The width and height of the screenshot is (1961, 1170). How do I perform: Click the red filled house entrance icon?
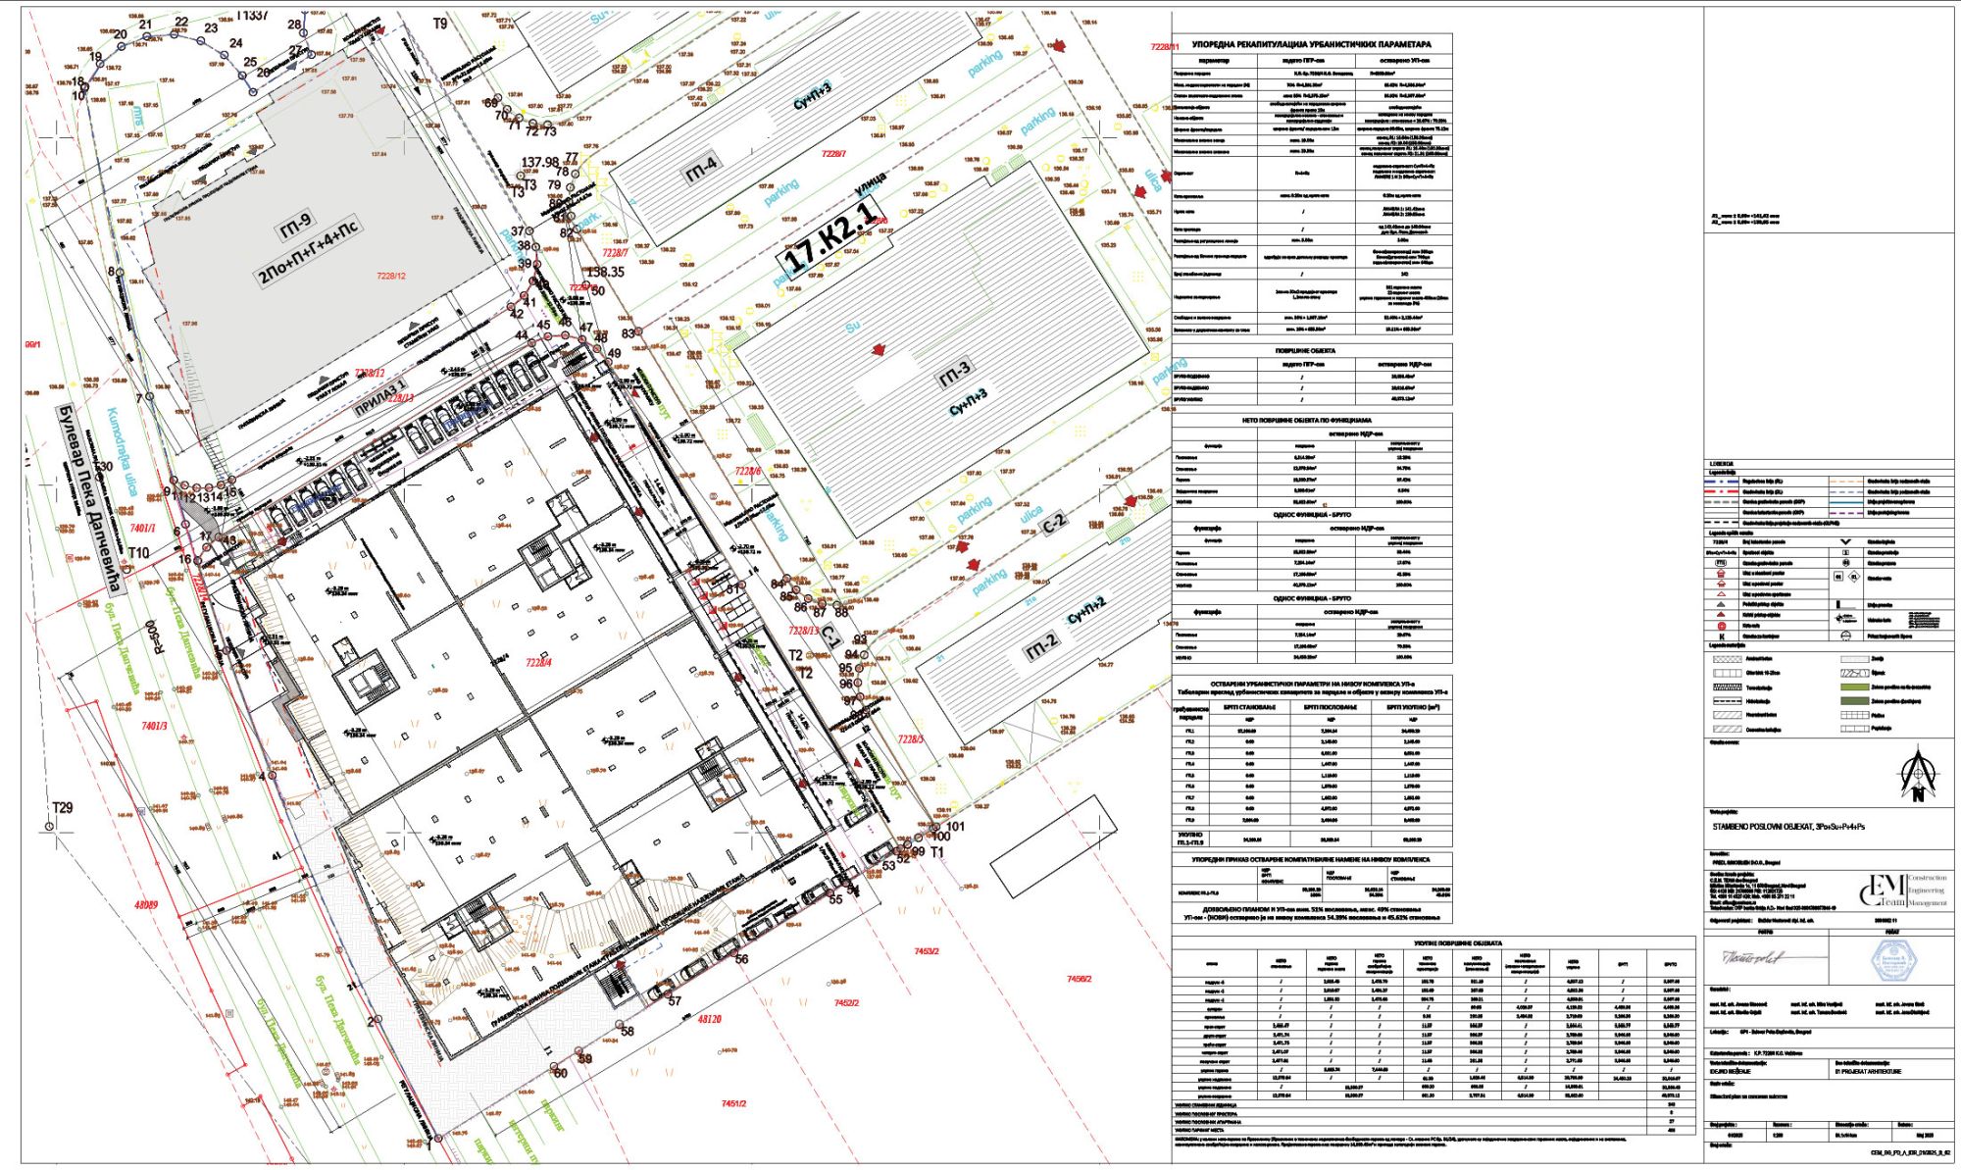tap(1722, 573)
